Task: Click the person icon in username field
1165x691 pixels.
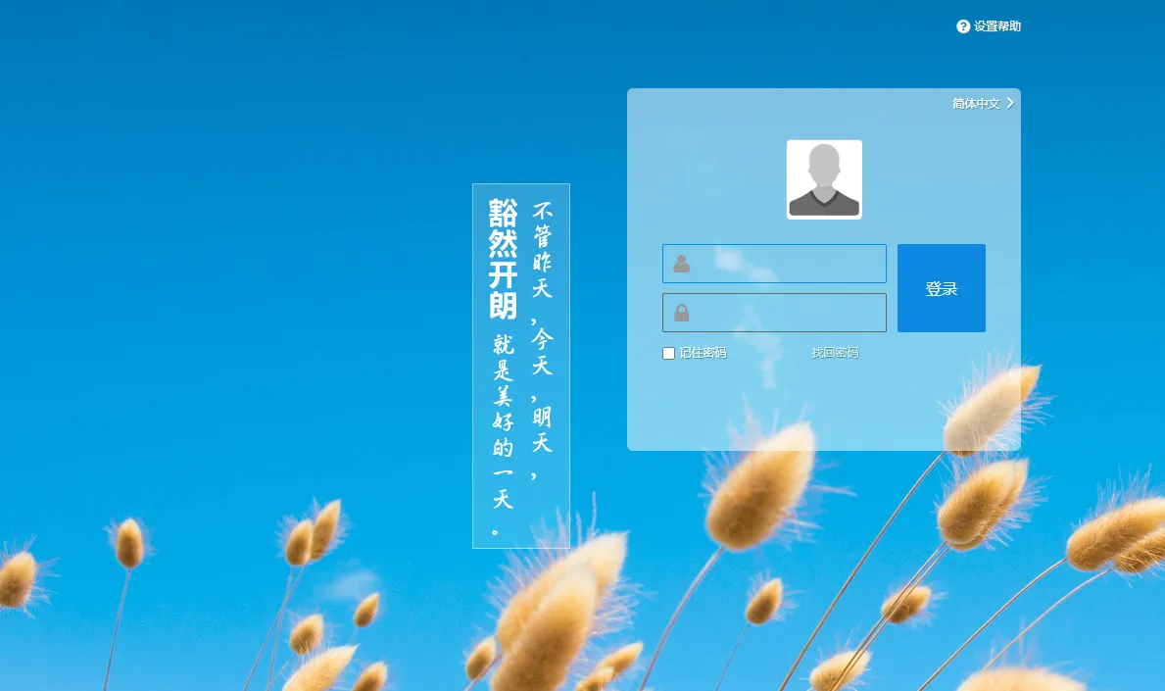Action: (x=682, y=264)
